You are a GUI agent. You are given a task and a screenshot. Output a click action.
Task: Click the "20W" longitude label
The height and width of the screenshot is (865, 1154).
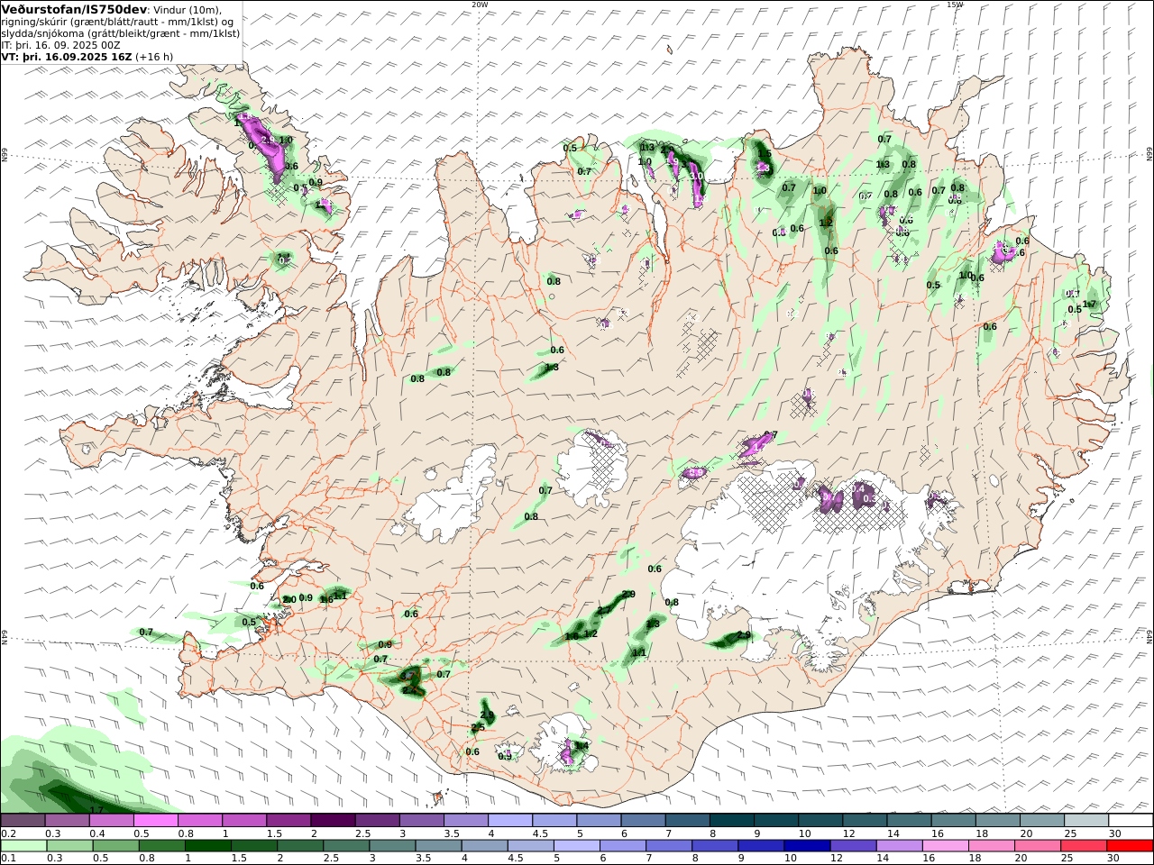(480, 5)
